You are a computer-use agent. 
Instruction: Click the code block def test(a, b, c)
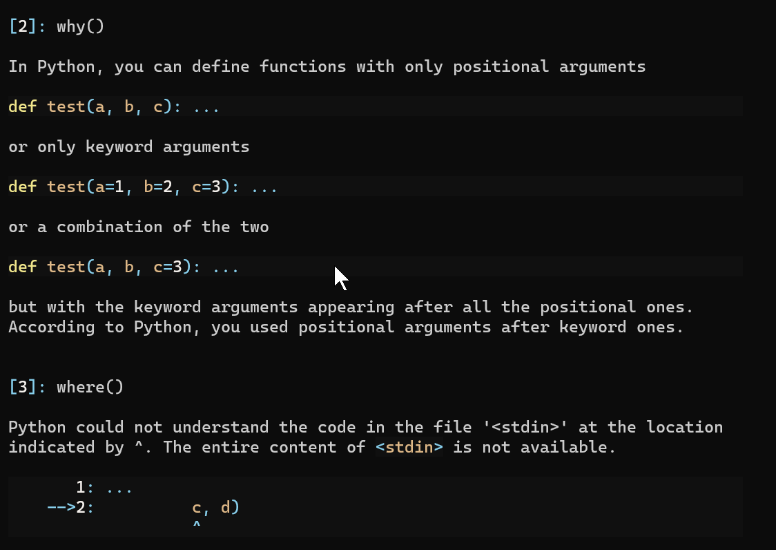click(114, 107)
